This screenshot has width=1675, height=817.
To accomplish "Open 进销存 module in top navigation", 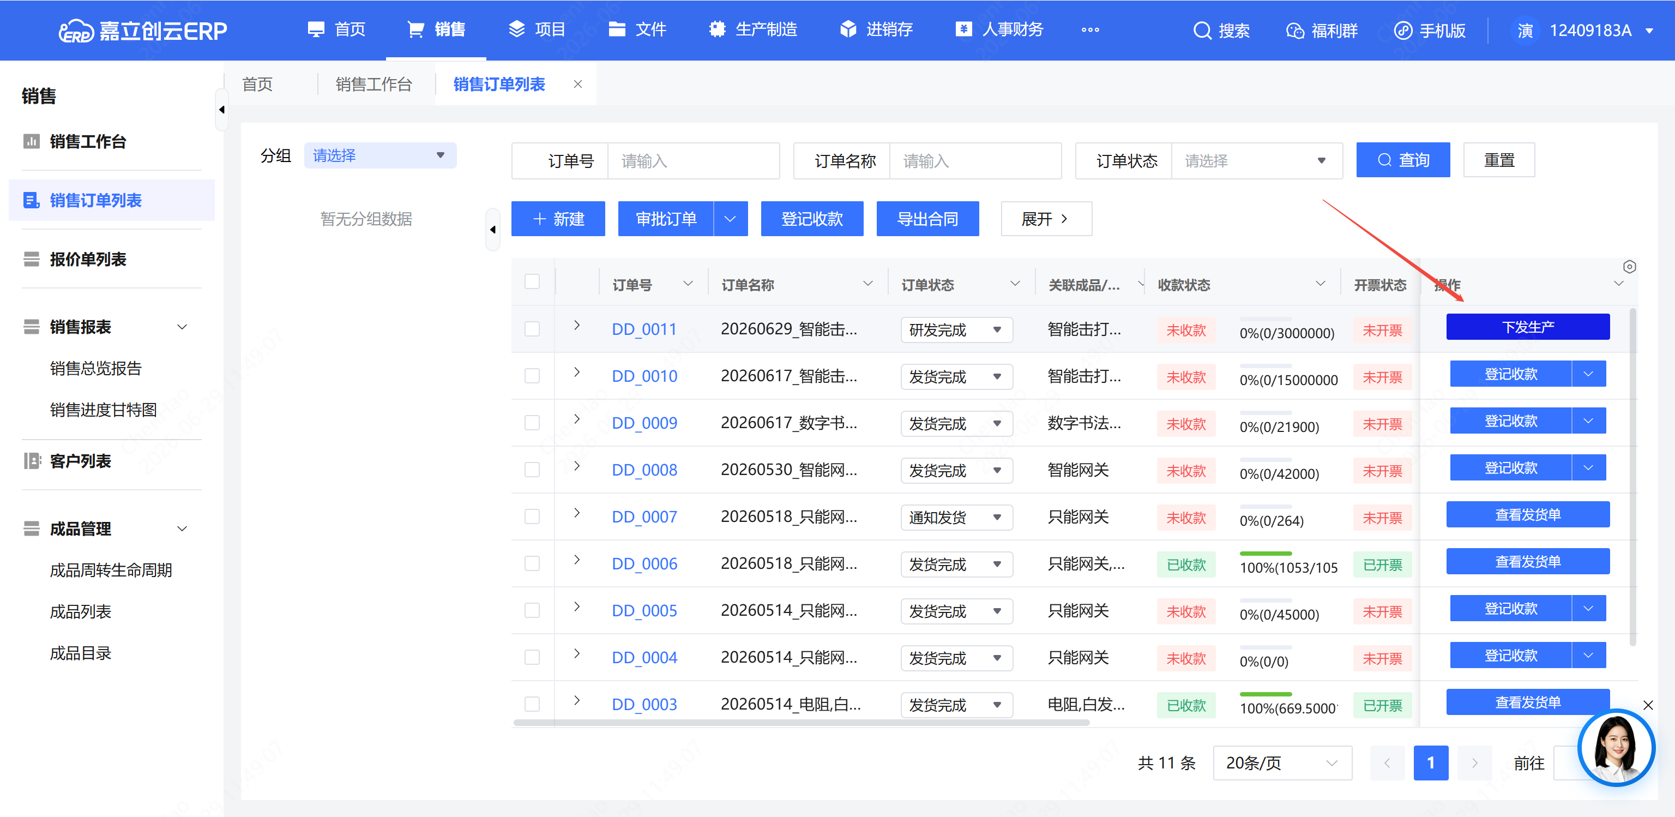I will click(876, 30).
